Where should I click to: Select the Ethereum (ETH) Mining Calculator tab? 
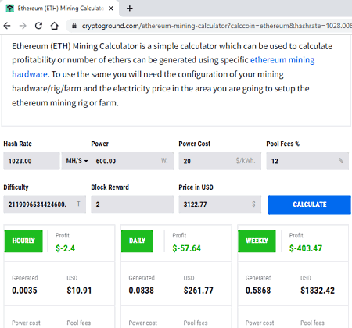click(59, 9)
